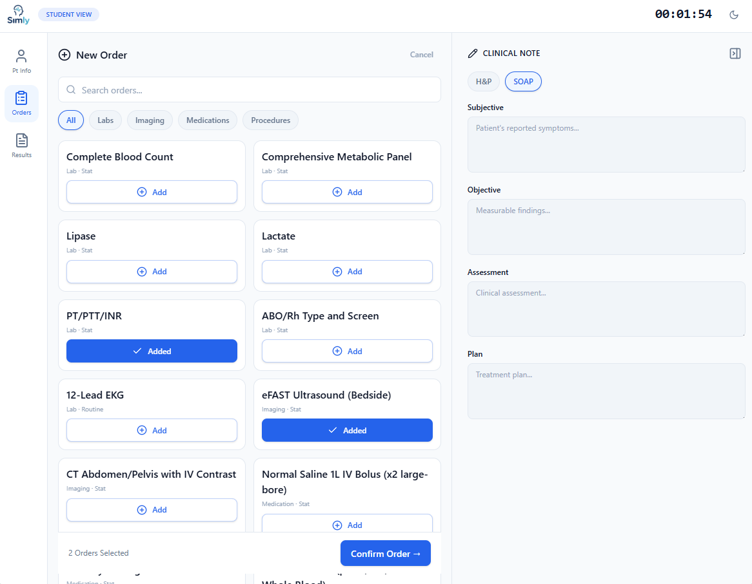
Task: Cancel the new order
Action: pos(421,55)
